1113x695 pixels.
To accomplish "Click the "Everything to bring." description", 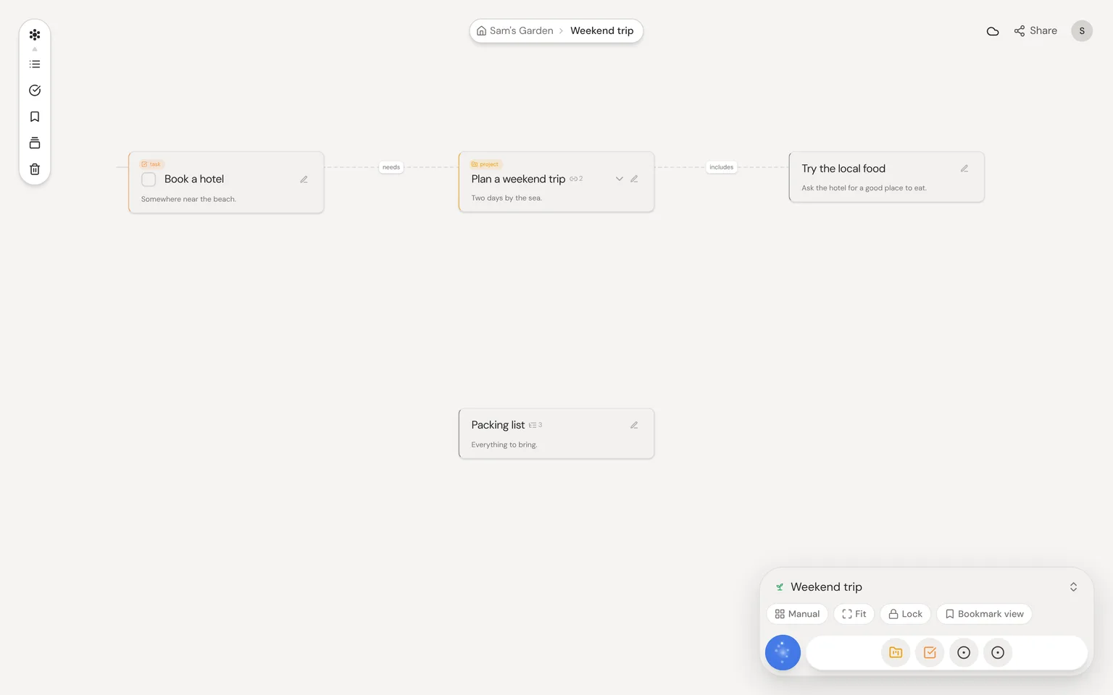I will (x=504, y=445).
